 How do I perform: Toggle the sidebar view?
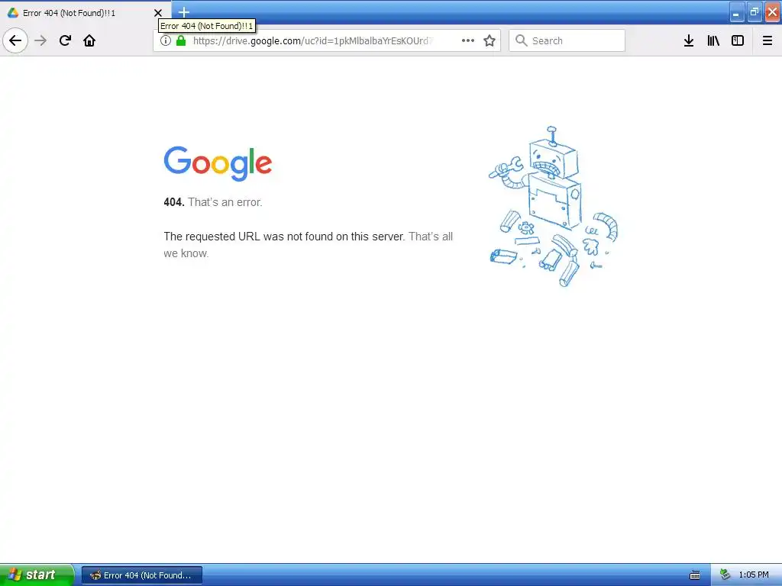tap(738, 40)
